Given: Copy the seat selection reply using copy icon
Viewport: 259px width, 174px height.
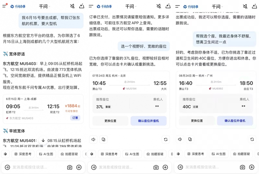Looking at the screenshot, I should (104, 139).
